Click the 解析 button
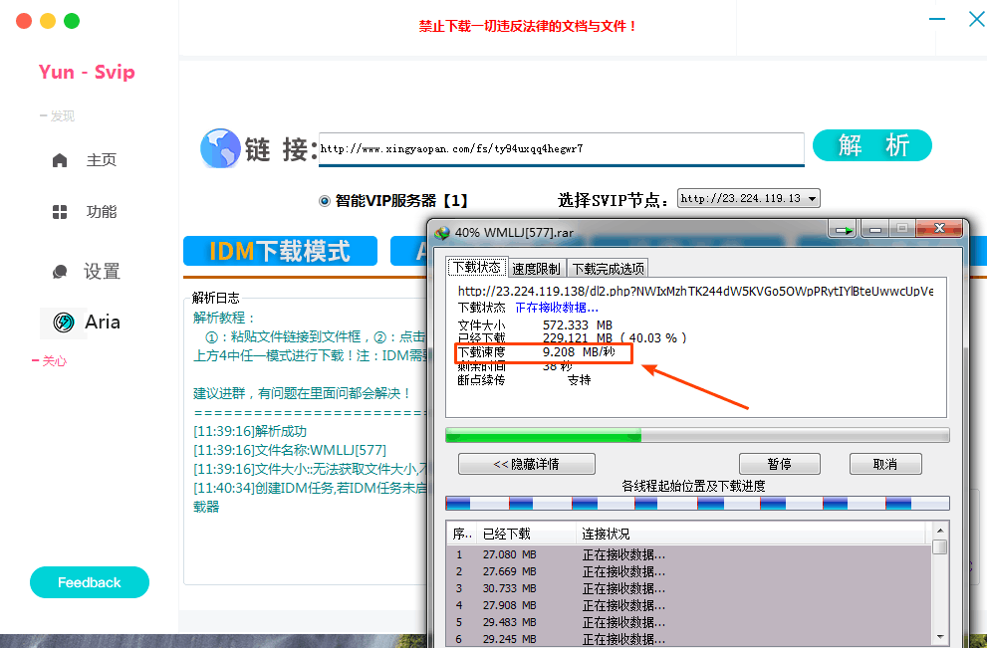 (872, 145)
